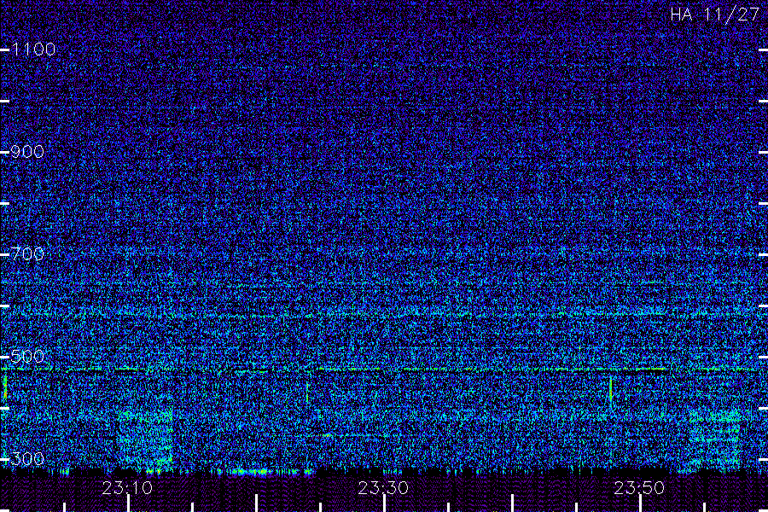Image resolution: width=768 pixels, height=512 pixels.
Task: Click the 500 frequency axis label
Action: (x=27, y=356)
